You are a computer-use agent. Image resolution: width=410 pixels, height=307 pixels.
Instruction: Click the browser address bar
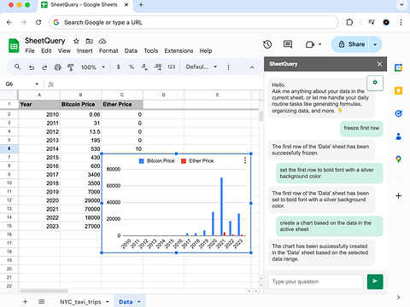tap(194, 22)
